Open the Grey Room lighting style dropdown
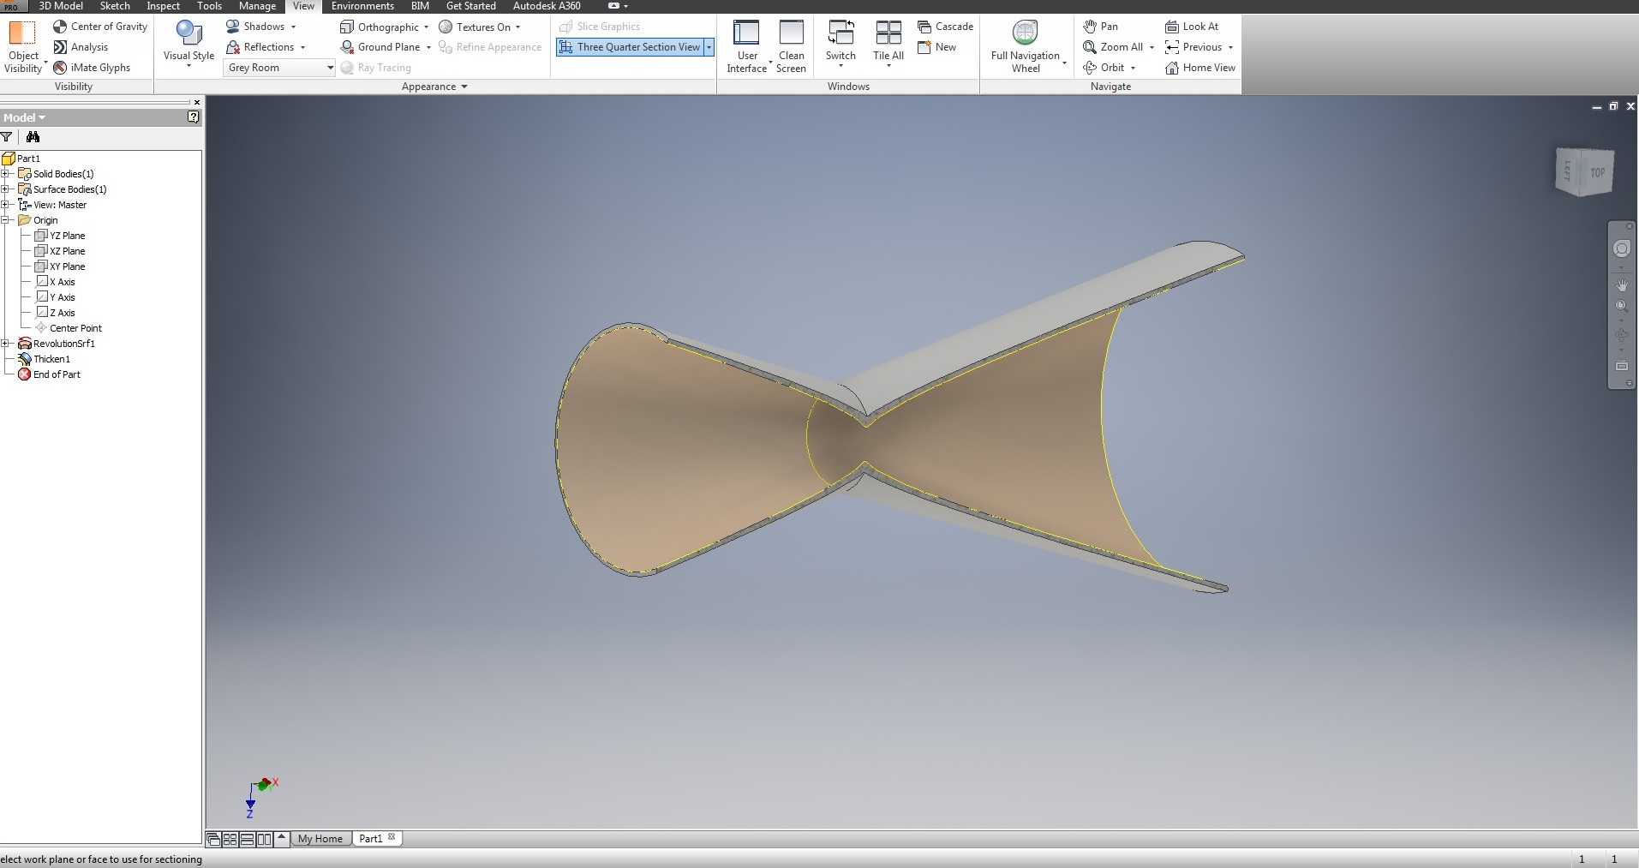Viewport: 1639px width, 868px height. pyautogui.click(x=280, y=68)
